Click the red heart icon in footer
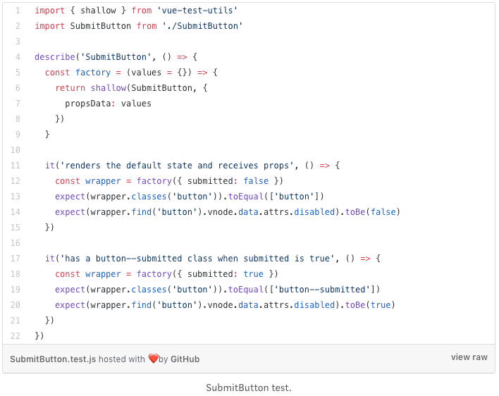Image resolution: width=499 pixels, height=396 pixels. pos(153,359)
